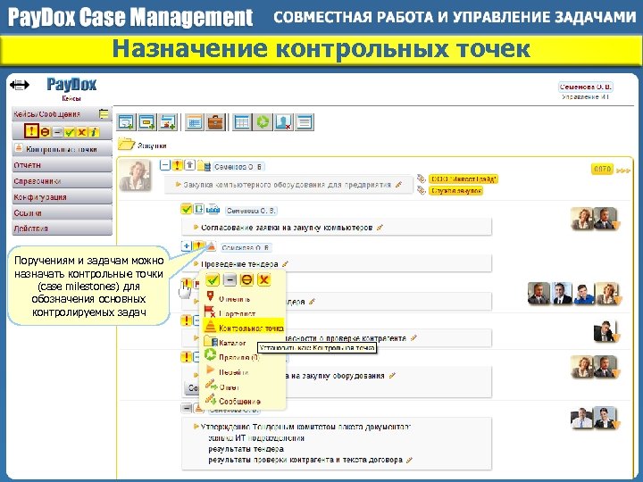Toggle the no-entry circle filter in sidebar
643x482 pixels.
point(46,132)
